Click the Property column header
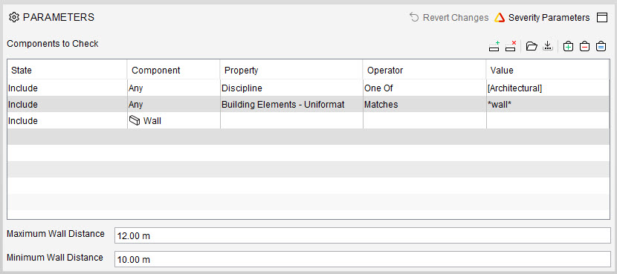Viewport: 617px width, 274px height. tap(291, 71)
